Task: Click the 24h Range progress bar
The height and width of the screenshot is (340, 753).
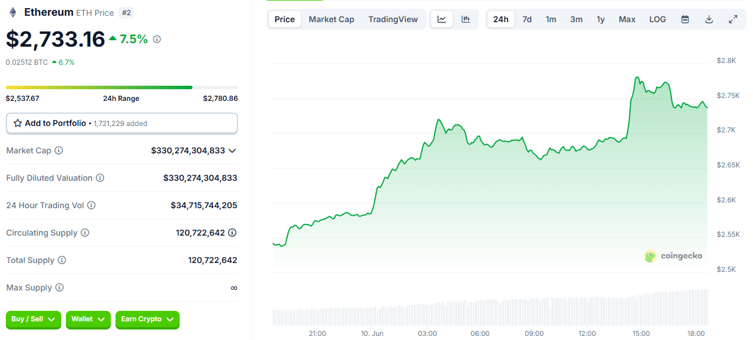Action: click(122, 87)
